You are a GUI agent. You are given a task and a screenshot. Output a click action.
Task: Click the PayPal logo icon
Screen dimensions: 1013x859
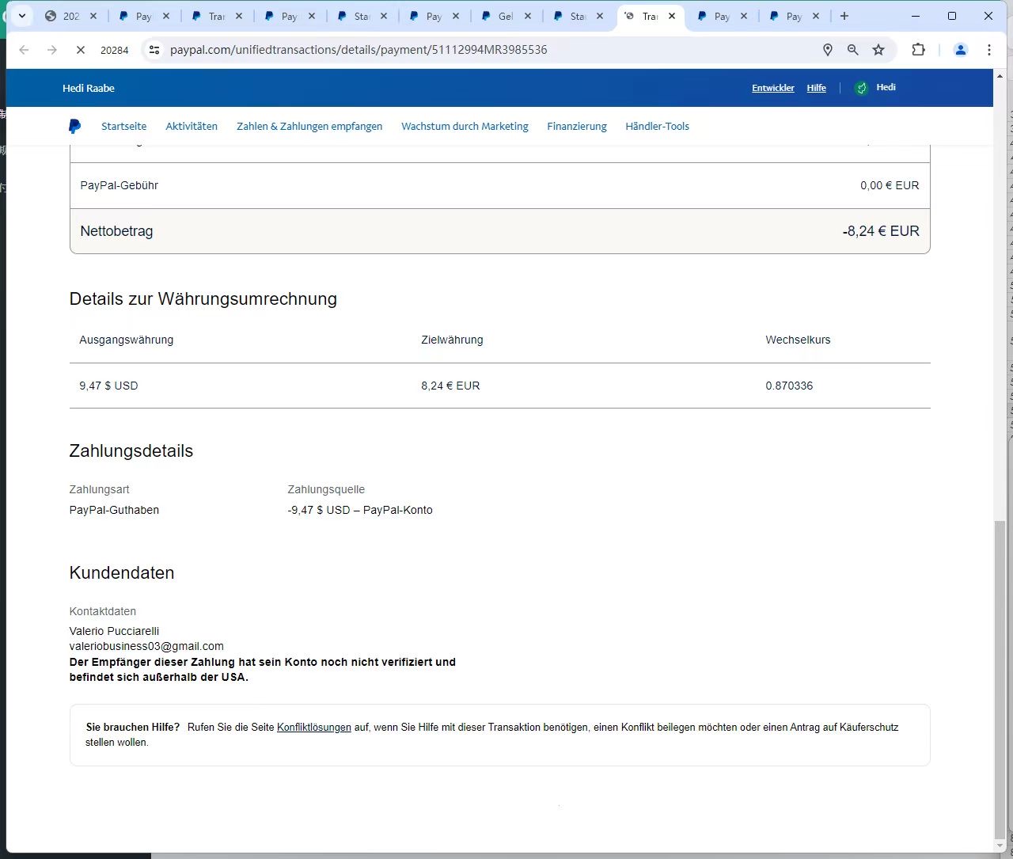point(74,126)
